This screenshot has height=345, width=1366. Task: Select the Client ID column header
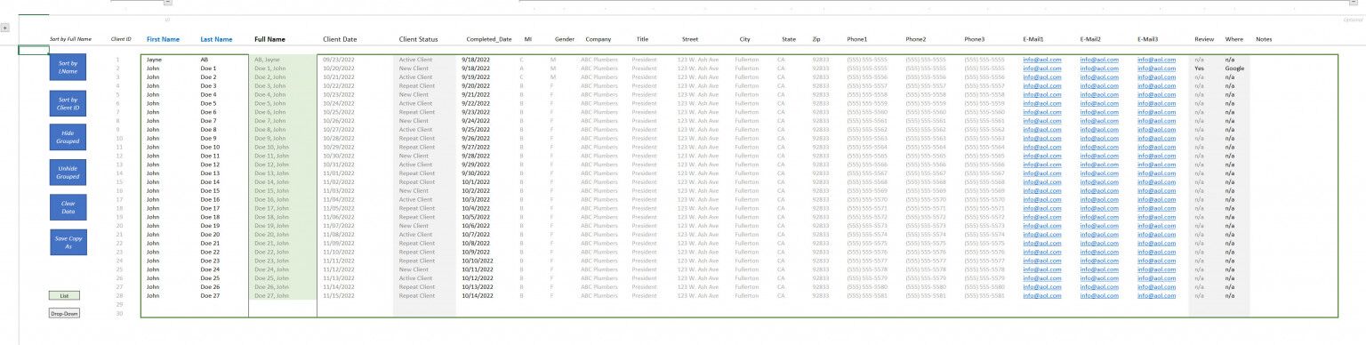pos(121,39)
